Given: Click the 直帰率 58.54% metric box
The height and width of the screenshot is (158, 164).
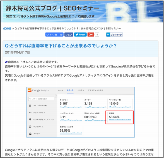Looking at the screenshot, I should (120, 117).
